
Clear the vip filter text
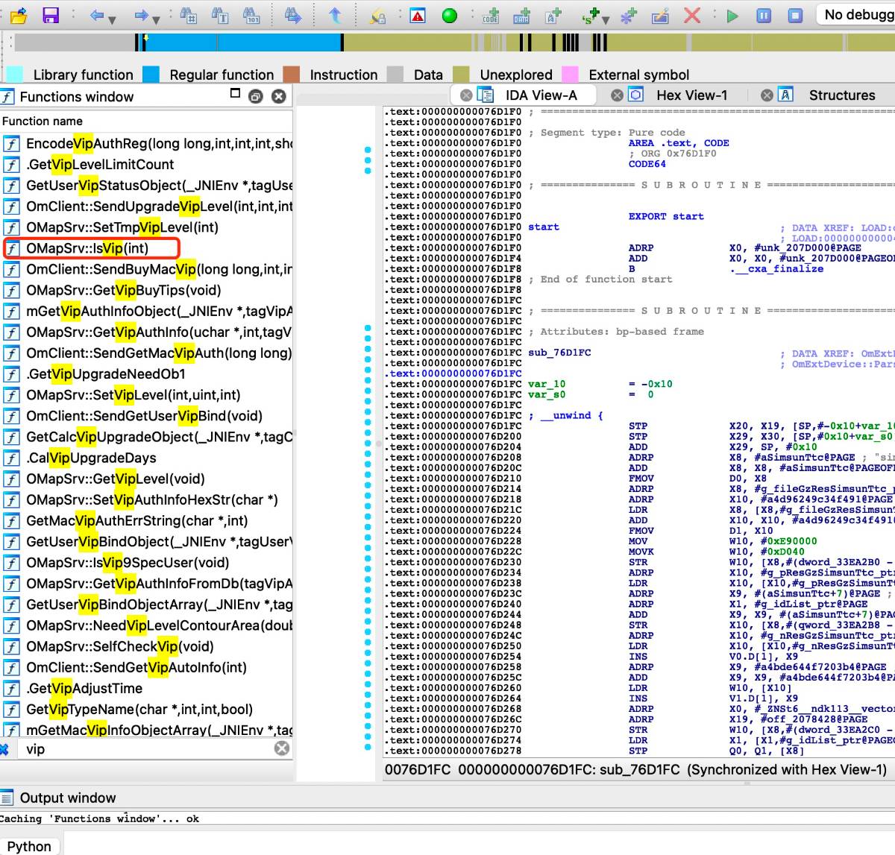pos(282,748)
